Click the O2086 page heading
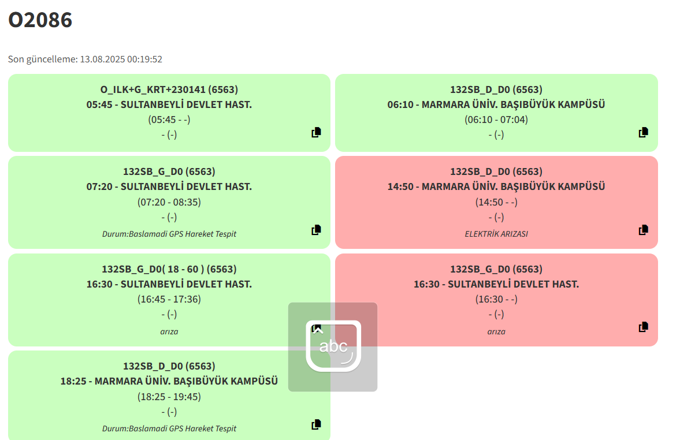The width and height of the screenshot is (680, 440). click(x=40, y=20)
